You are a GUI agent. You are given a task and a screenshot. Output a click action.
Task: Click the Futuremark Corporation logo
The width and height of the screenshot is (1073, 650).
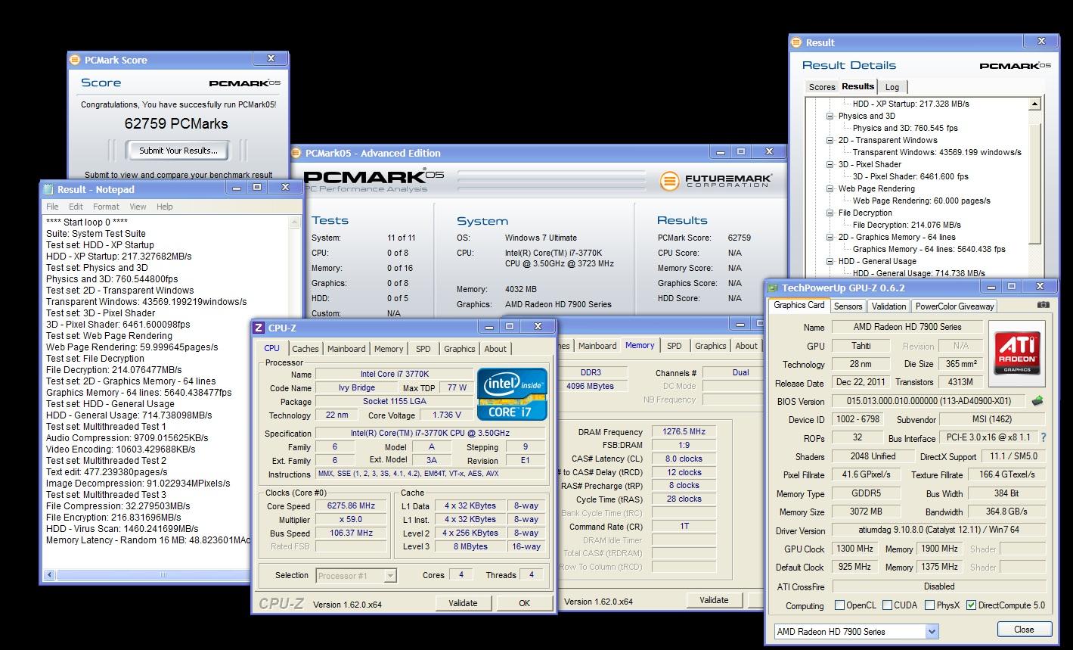(x=716, y=181)
